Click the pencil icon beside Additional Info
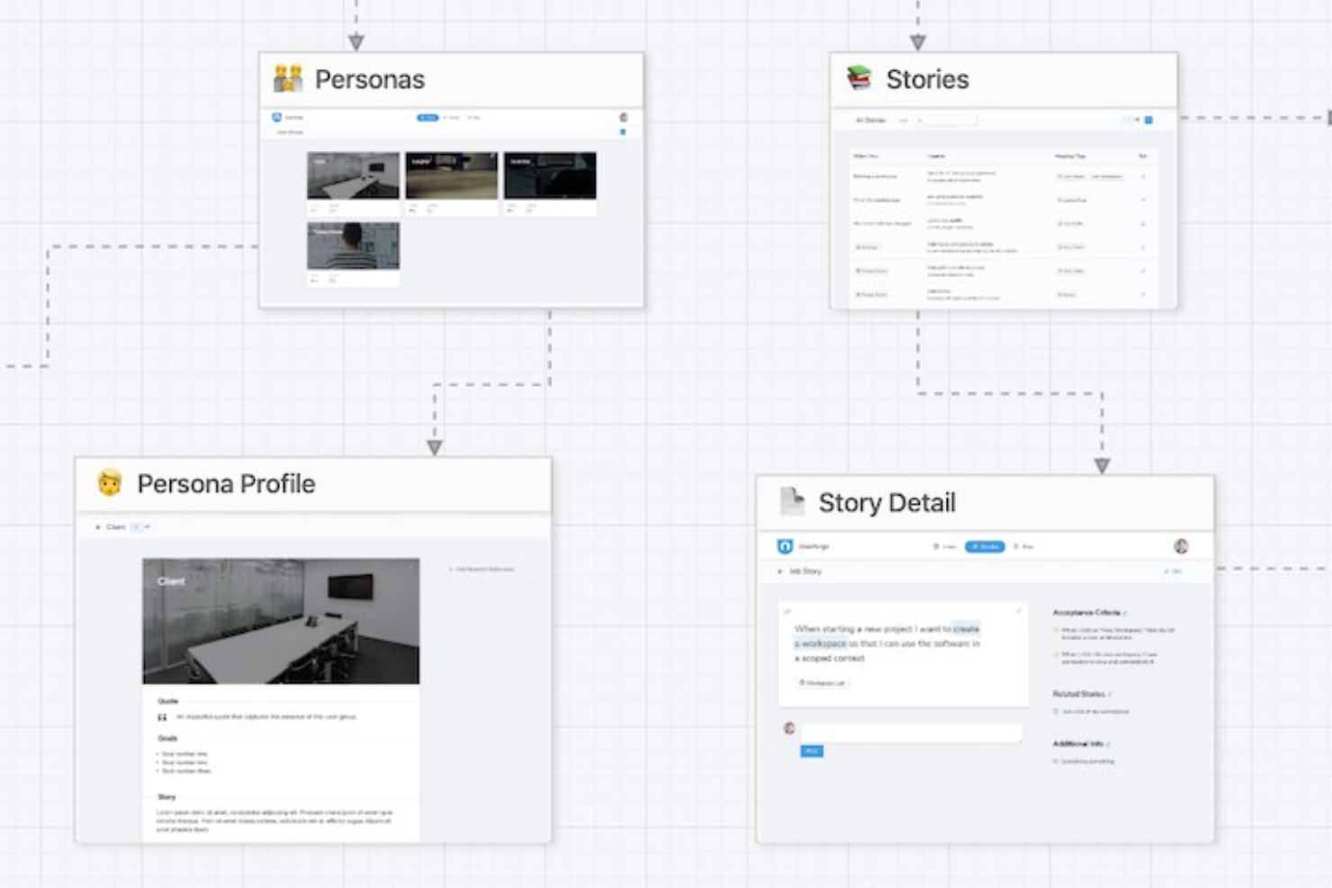This screenshot has height=888, width=1332. coord(1108,744)
